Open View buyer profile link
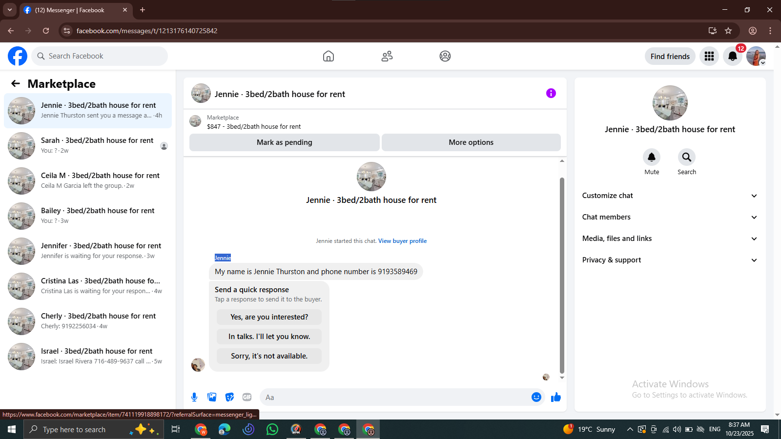 (x=402, y=241)
